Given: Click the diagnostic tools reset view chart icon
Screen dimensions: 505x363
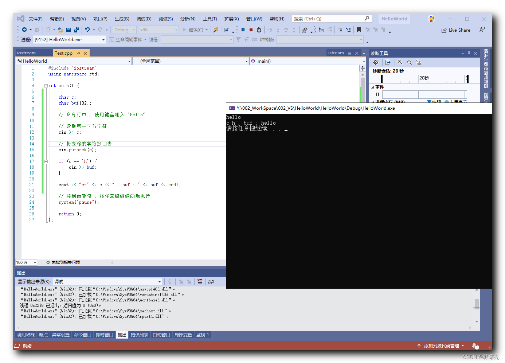Looking at the screenshot, I should [x=419, y=62].
